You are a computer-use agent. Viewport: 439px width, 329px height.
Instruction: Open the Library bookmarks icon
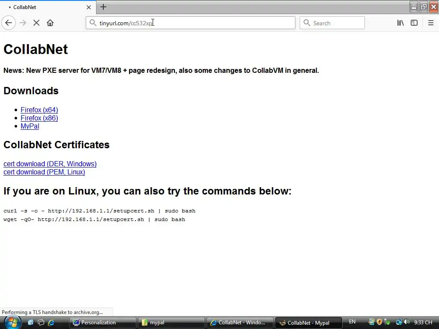(400, 23)
